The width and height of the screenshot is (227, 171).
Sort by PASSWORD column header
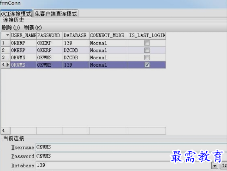(50, 35)
